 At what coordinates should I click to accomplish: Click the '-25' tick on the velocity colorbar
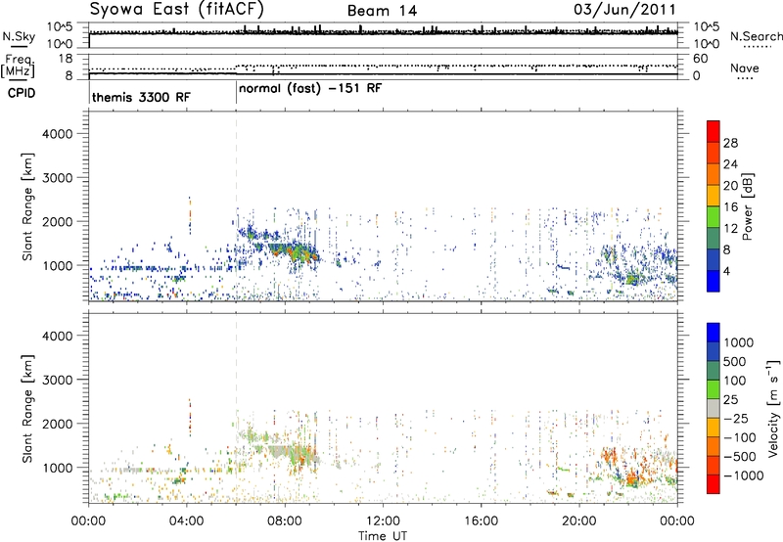(736, 419)
